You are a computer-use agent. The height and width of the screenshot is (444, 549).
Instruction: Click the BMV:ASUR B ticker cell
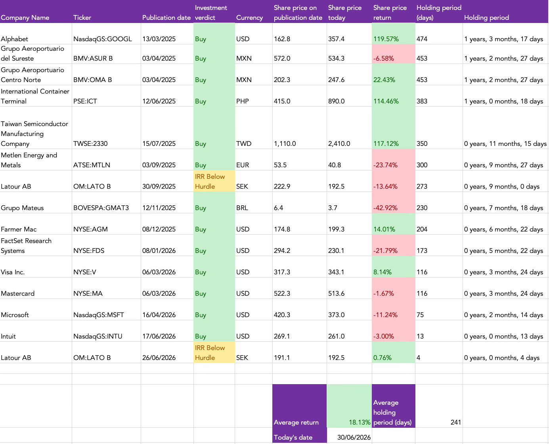click(106, 54)
